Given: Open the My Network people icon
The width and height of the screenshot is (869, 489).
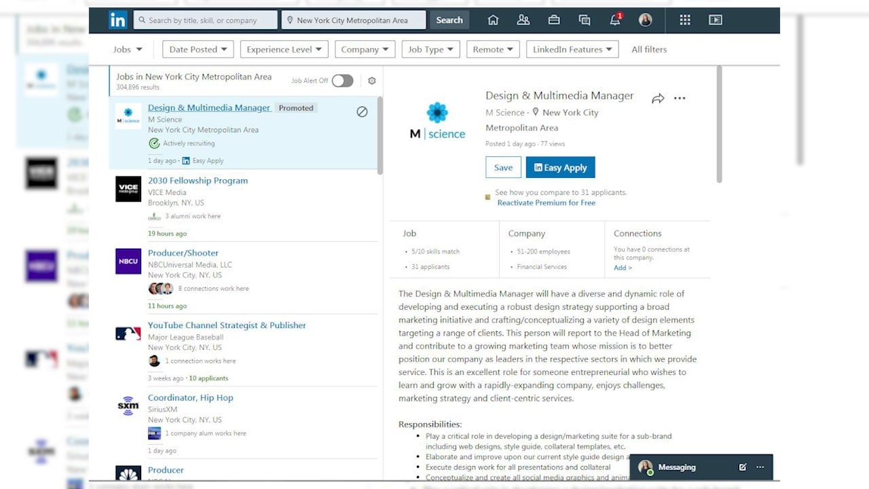Looking at the screenshot, I should [523, 20].
